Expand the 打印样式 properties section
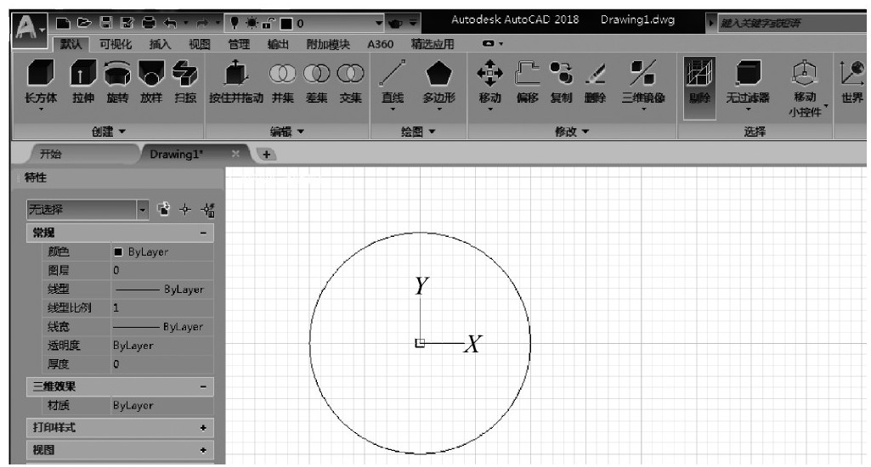 click(203, 428)
